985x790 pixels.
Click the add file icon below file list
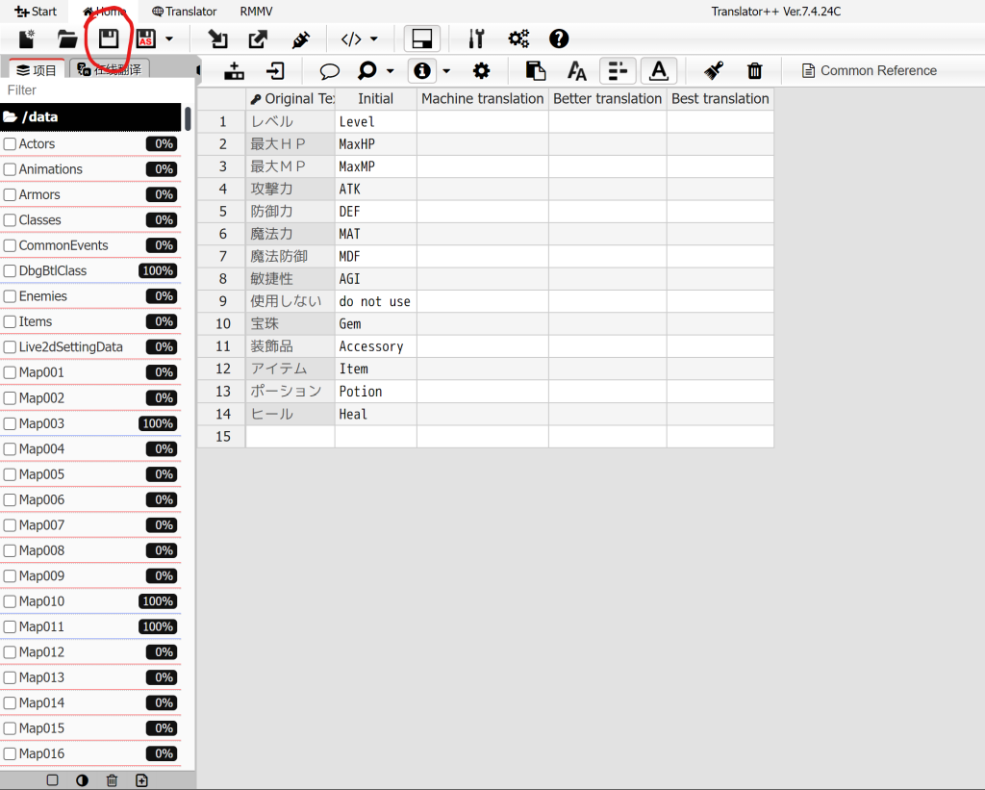click(142, 780)
